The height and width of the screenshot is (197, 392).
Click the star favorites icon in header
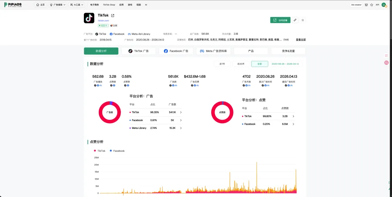[x=372, y=5]
